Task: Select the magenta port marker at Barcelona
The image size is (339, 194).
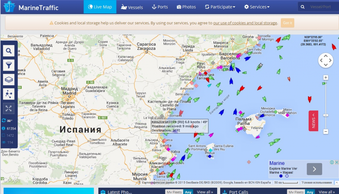Action: pyautogui.click(x=238, y=56)
